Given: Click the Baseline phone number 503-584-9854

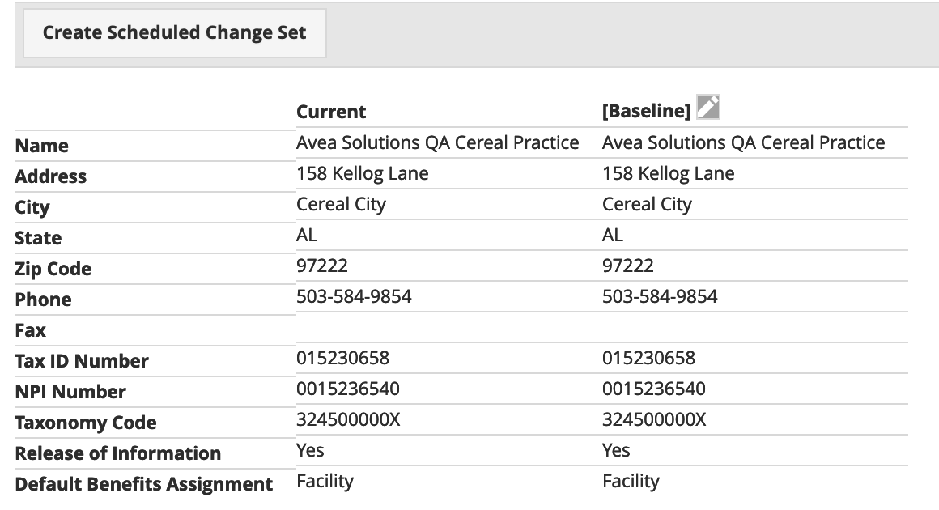Looking at the screenshot, I should click(660, 296).
